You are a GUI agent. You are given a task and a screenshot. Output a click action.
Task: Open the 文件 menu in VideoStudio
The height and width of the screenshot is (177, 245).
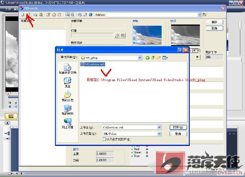click(x=8, y=9)
